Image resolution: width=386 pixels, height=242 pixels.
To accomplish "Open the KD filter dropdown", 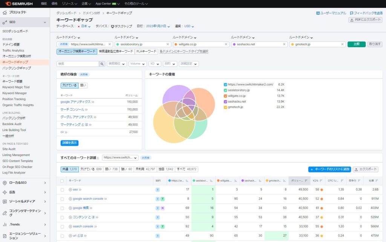I will coord(155,64).
